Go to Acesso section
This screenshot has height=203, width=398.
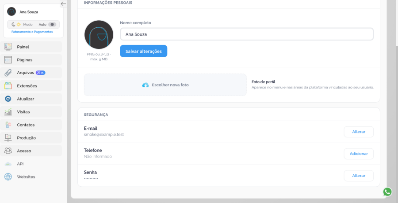(31, 151)
